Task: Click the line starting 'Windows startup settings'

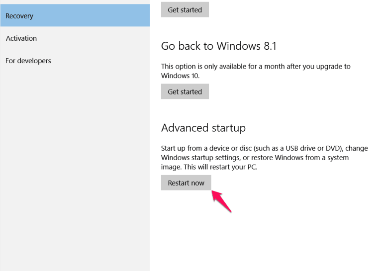Action: pyautogui.click(x=255, y=158)
